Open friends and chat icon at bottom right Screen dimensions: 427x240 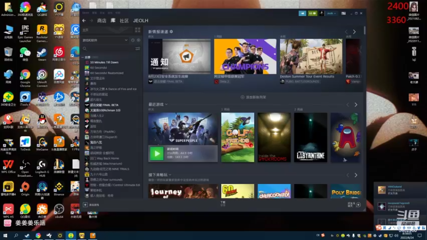[358, 205]
